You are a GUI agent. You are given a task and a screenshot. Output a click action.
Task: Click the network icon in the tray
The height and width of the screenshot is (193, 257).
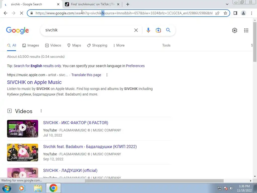pyautogui.click(x=219, y=188)
